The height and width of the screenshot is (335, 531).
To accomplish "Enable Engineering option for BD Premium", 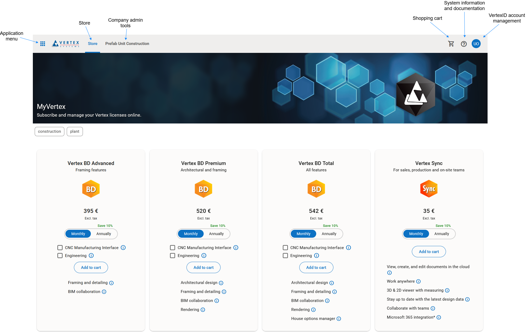I will 173,256.
